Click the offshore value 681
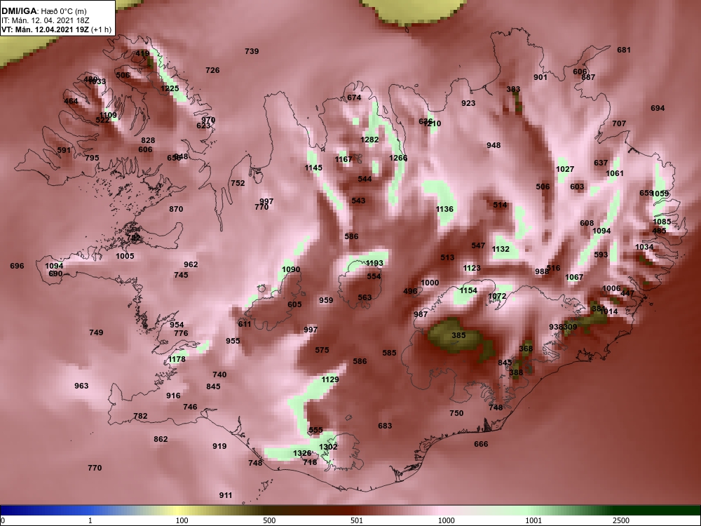 624,50
